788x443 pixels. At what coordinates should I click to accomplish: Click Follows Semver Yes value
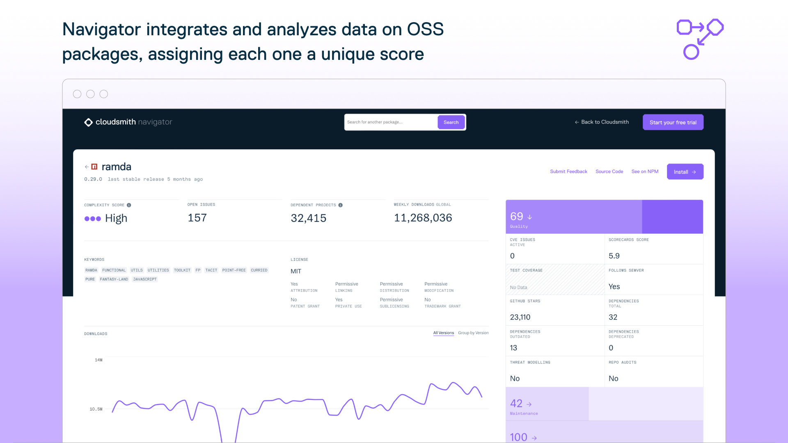coord(614,287)
